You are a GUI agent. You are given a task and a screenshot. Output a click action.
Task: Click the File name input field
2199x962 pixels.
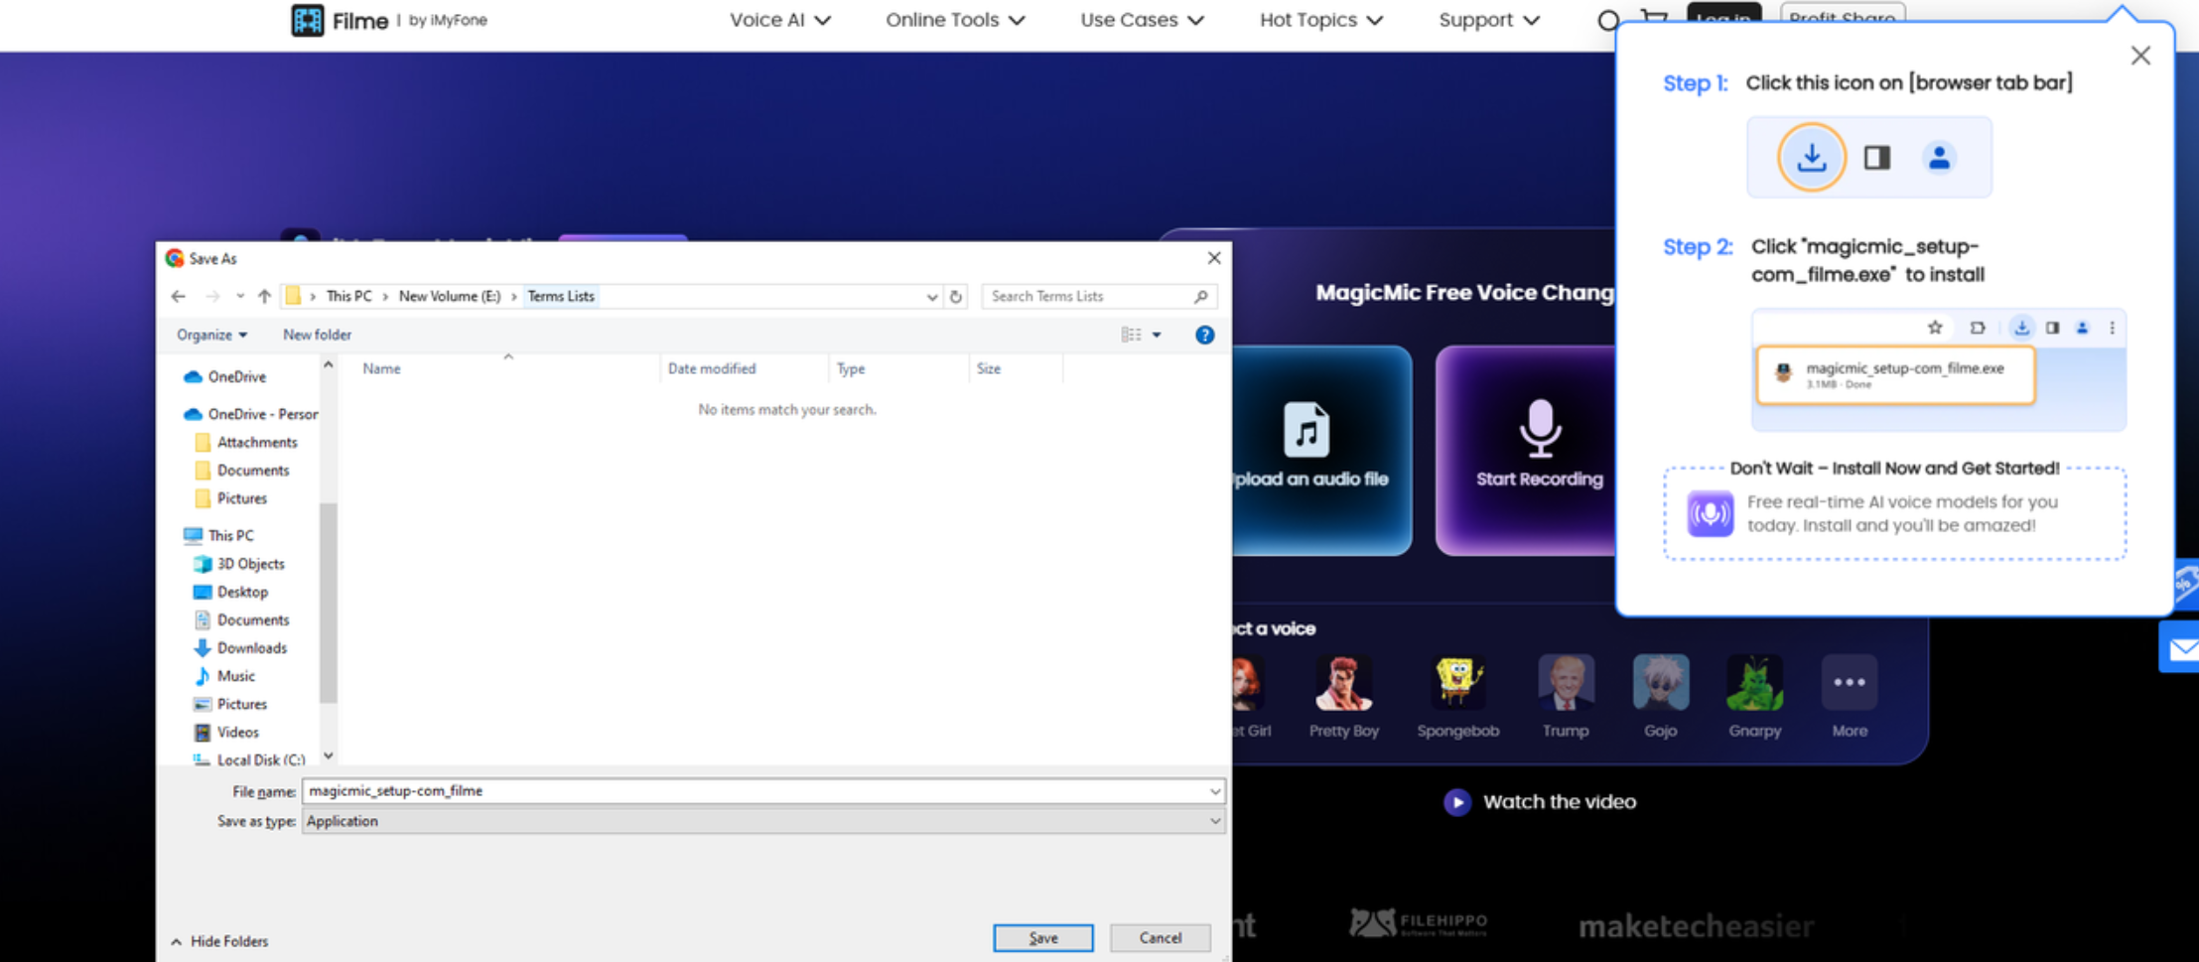pos(755,791)
